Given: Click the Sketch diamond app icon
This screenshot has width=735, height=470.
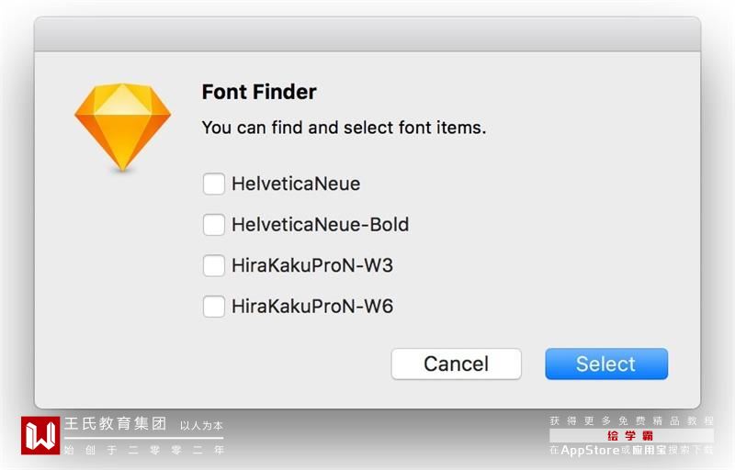Looking at the screenshot, I should [x=122, y=128].
